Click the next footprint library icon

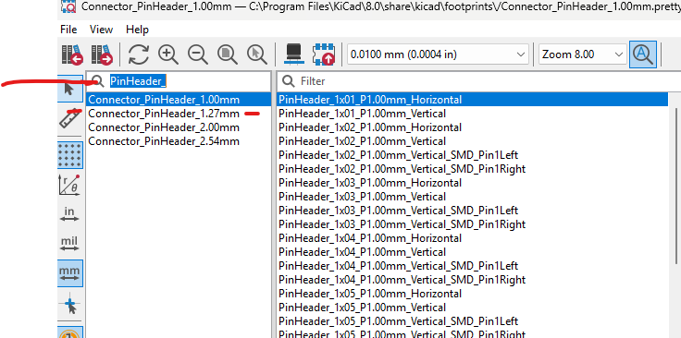tap(102, 54)
